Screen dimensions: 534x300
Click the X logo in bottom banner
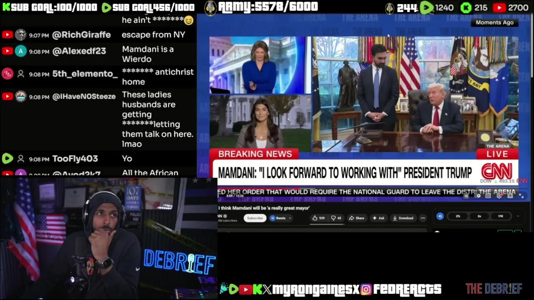(267, 289)
